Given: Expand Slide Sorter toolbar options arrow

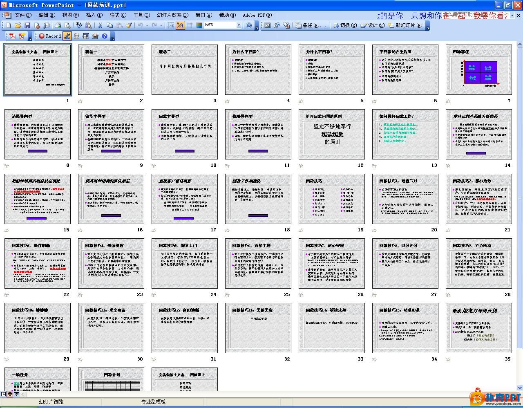Looking at the screenshot, I should [x=427, y=26].
